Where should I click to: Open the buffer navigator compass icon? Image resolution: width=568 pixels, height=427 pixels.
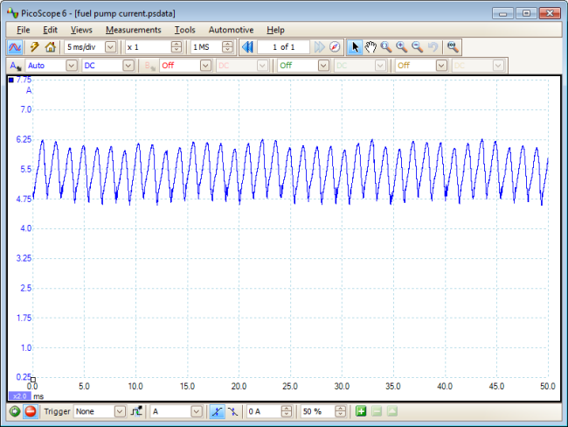334,46
